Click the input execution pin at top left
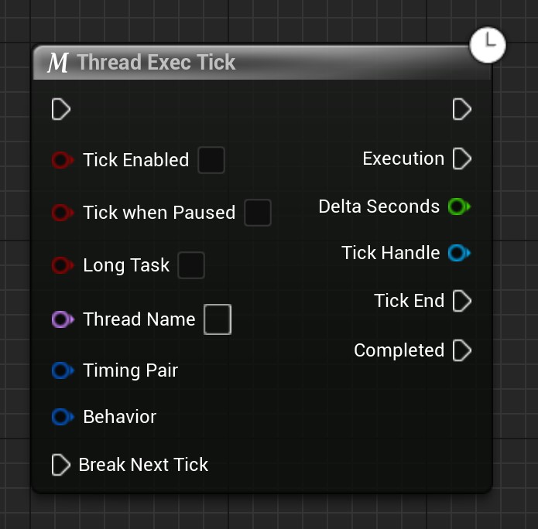 pyautogui.click(x=61, y=109)
